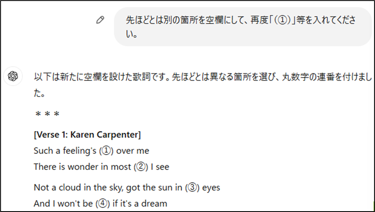The image size is (375, 212).
Task: Click the assistant's intro sentence starting 以下は新たに
Action: 203,85
